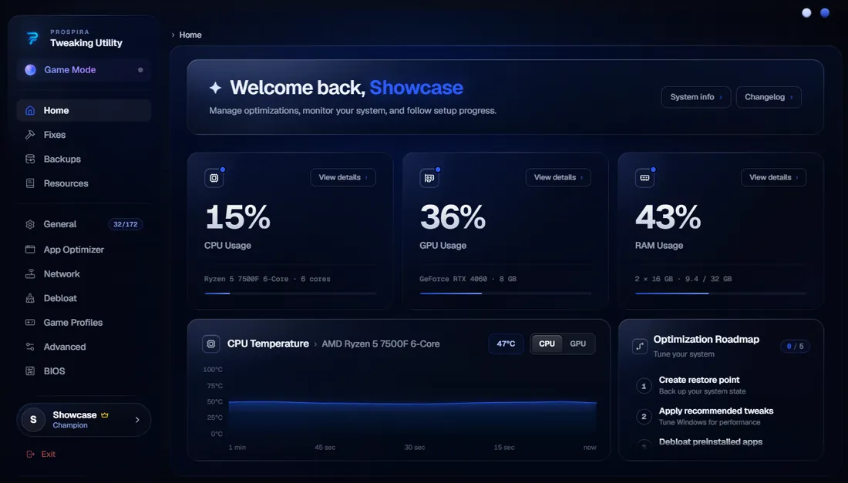Screen dimensions: 848x483
Task: Click the CPU usage progress bar
Action: click(291, 293)
